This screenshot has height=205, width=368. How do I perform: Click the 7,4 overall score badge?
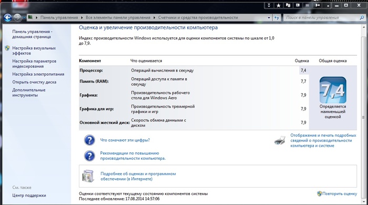pos(333,90)
